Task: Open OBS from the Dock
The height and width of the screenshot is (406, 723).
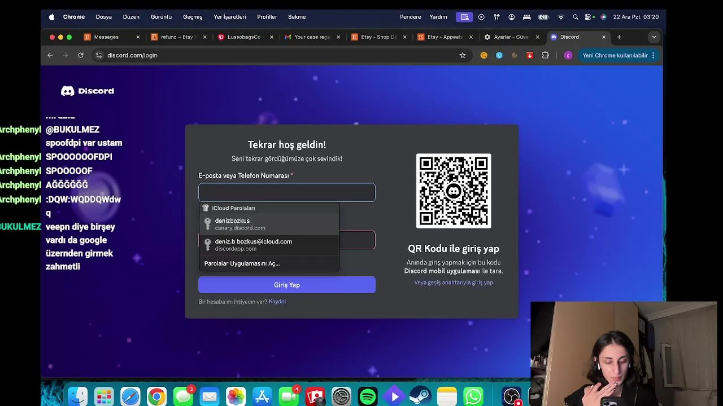Action: [512, 396]
